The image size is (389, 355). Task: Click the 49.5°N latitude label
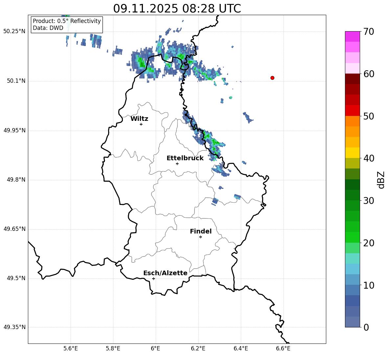tap(16, 278)
